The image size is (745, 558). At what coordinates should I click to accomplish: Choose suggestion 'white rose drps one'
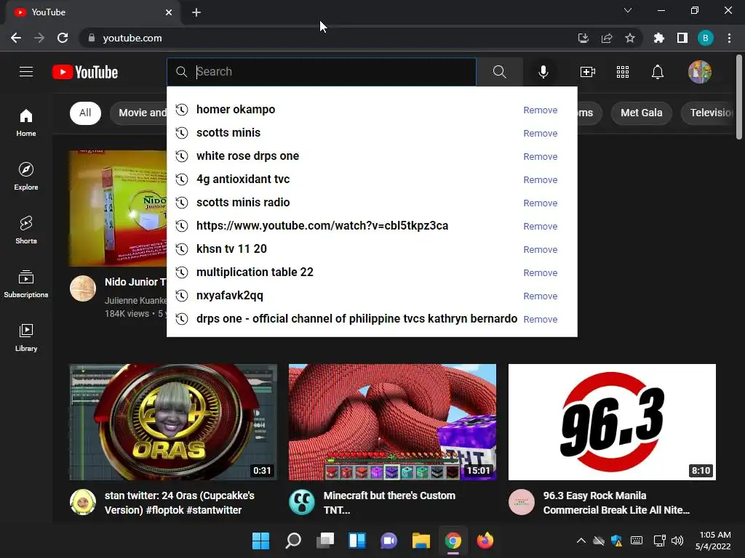coord(247,156)
